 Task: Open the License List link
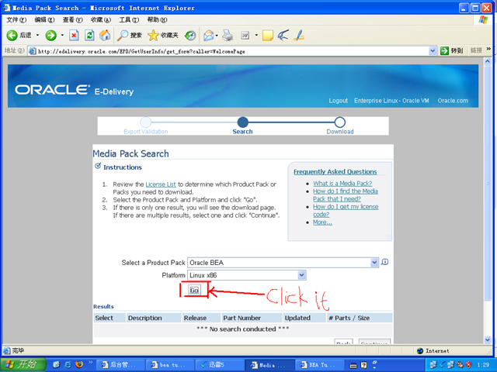click(161, 184)
